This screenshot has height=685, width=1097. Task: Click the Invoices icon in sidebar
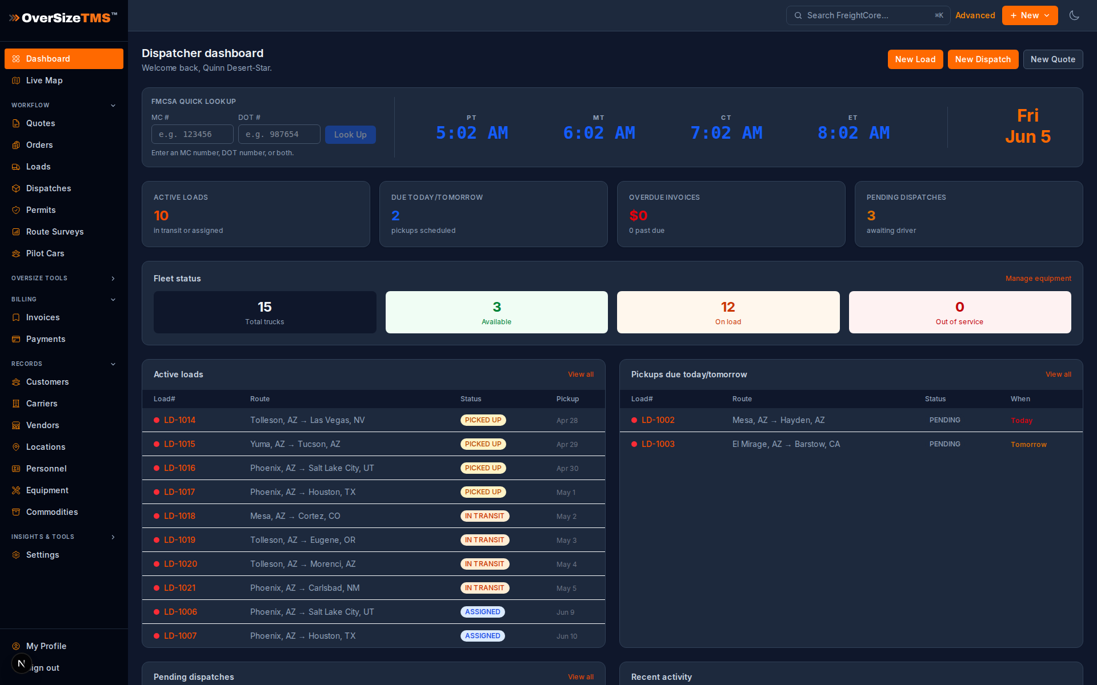pyautogui.click(x=16, y=317)
